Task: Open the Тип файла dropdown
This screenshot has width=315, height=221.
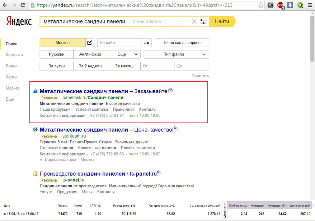Action: click(177, 54)
